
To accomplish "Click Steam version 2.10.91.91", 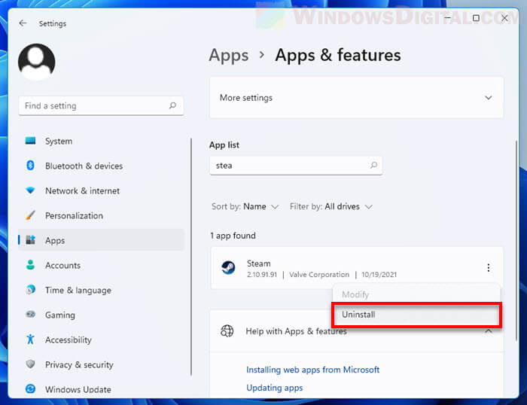I will click(262, 275).
